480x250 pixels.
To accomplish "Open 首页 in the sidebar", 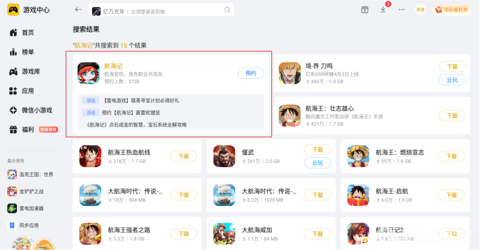I will pyautogui.click(x=22, y=33).
